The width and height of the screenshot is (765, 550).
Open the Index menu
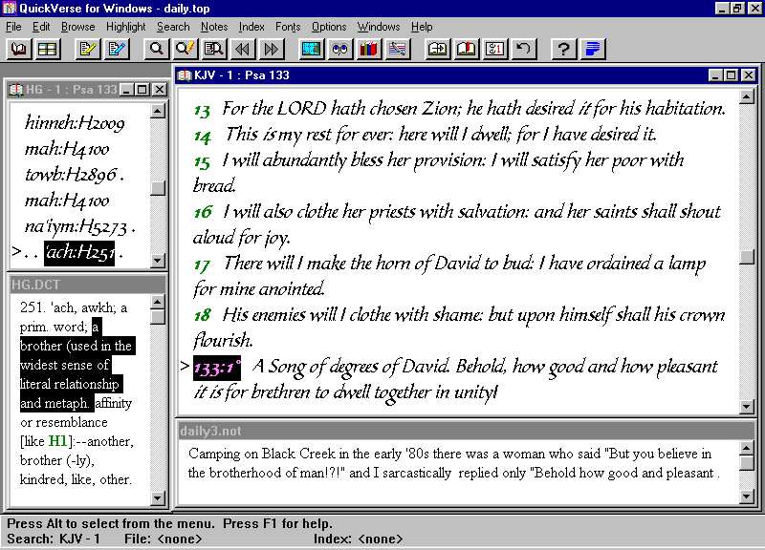click(251, 27)
